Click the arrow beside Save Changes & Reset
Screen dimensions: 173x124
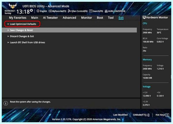[x=8, y=30]
